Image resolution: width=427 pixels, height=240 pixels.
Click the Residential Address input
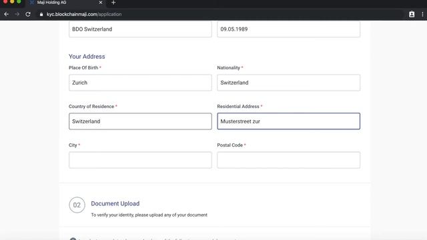(288, 121)
